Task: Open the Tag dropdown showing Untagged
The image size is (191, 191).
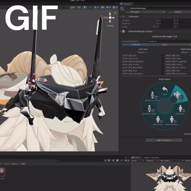Action: click(147, 12)
